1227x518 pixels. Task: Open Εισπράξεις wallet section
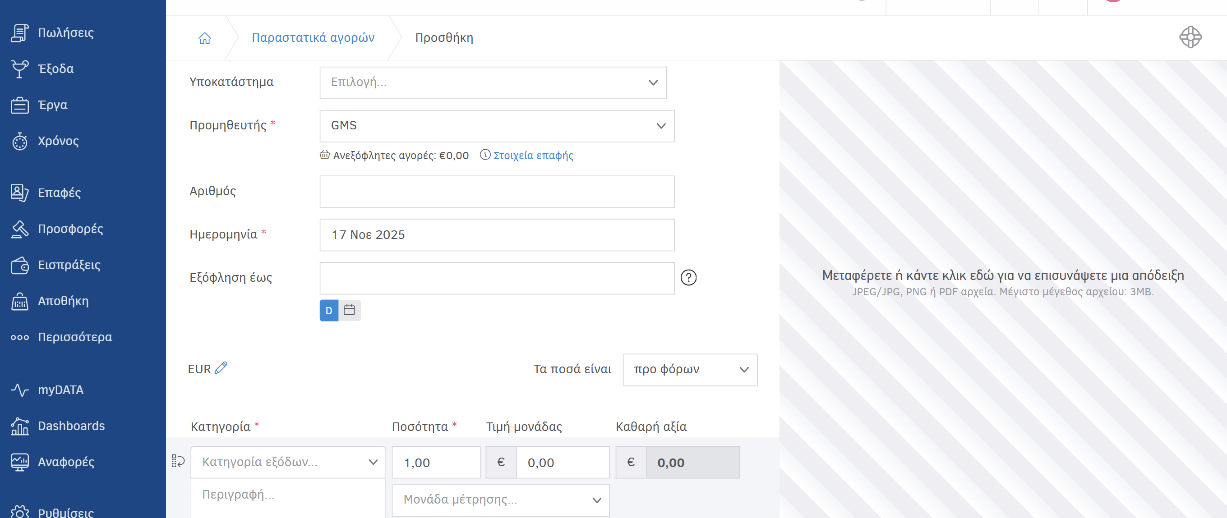point(69,265)
